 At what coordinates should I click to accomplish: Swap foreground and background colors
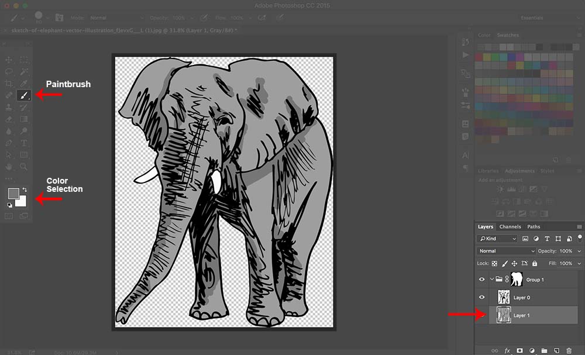coord(25,190)
